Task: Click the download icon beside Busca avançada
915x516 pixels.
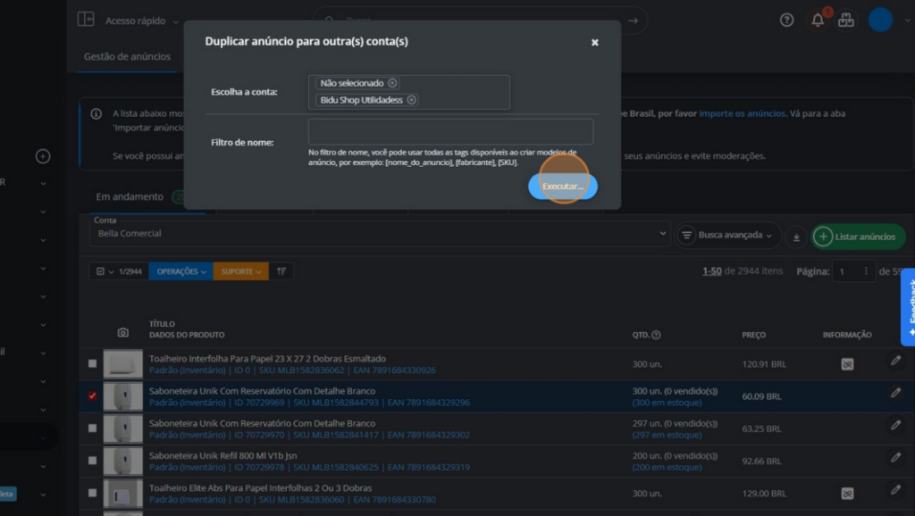Action: click(x=795, y=237)
